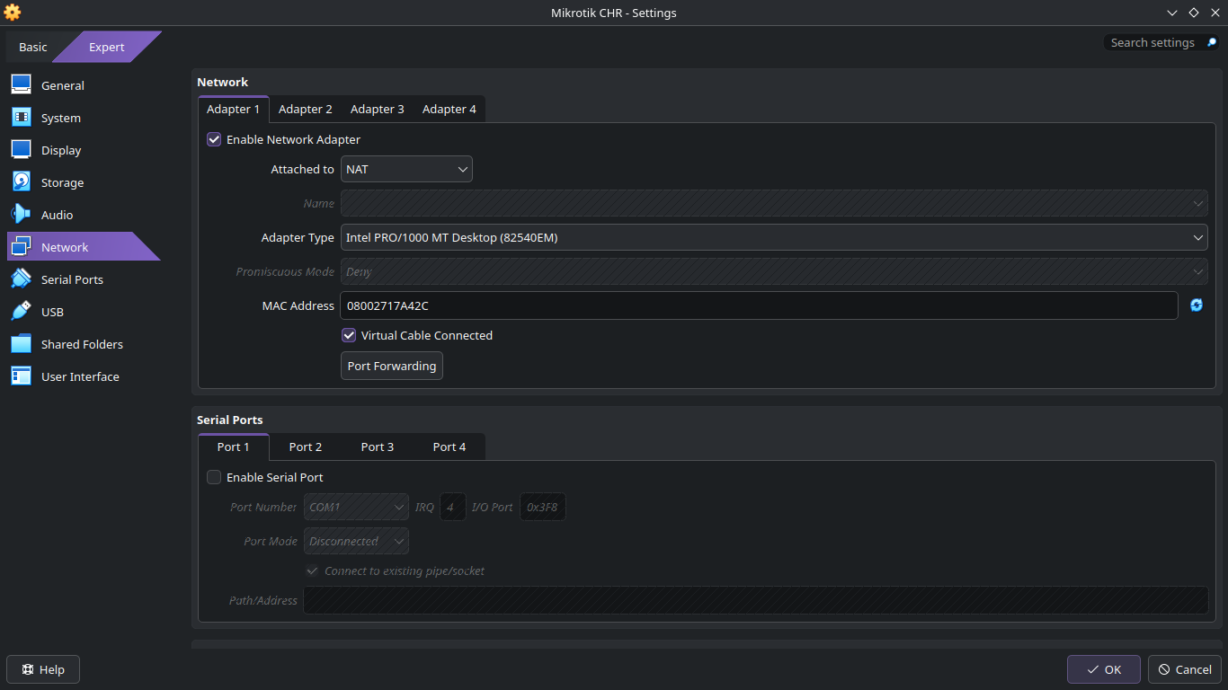This screenshot has height=690, width=1228.
Task: Disable the Enable Network Adapter checkbox
Action: [214, 139]
